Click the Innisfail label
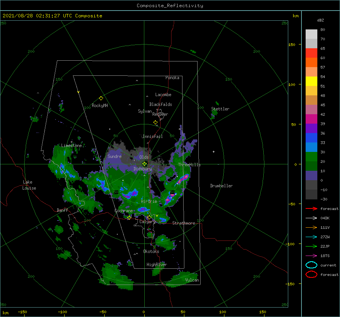The height and width of the screenshot is (317, 340). [153, 136]
